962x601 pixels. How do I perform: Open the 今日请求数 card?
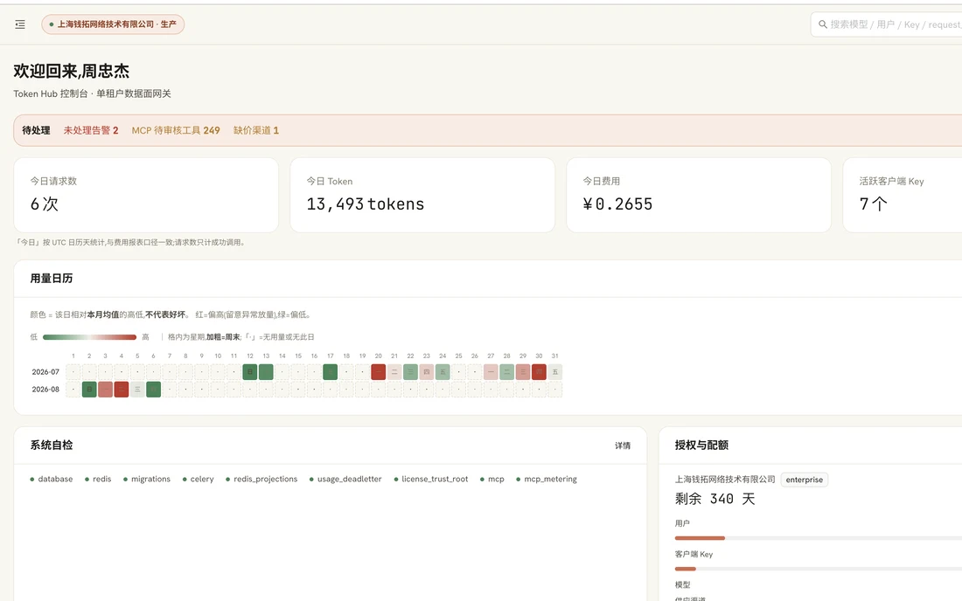[146, 195]
